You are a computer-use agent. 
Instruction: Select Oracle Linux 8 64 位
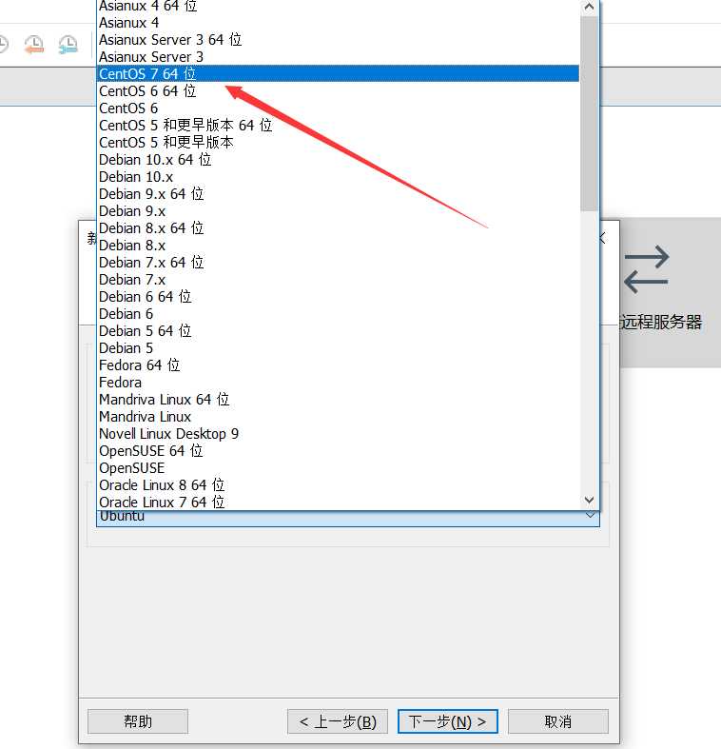click(x=339, y=485)
